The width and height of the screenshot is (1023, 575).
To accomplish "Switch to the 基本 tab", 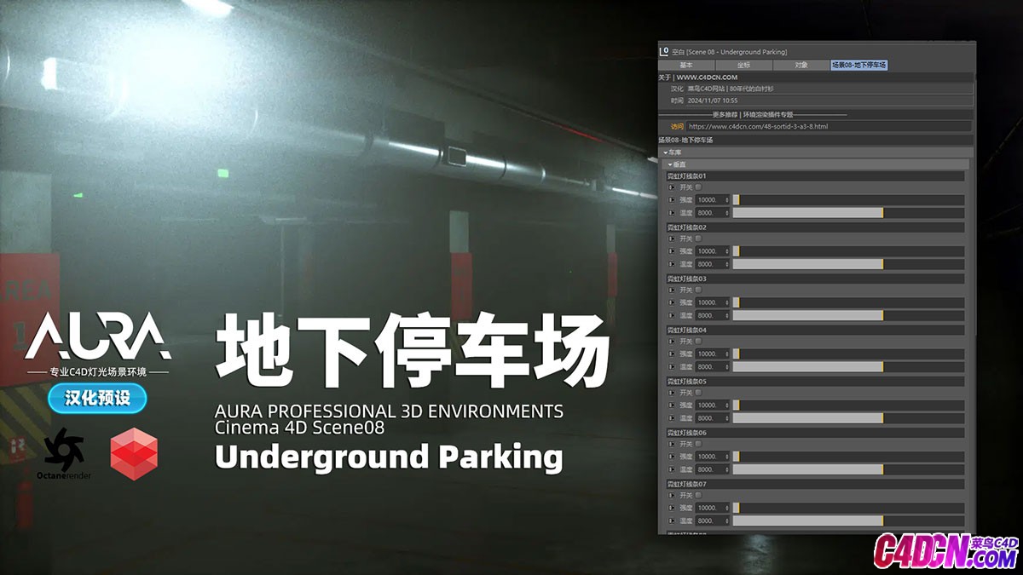I will (x=686, y=65).
